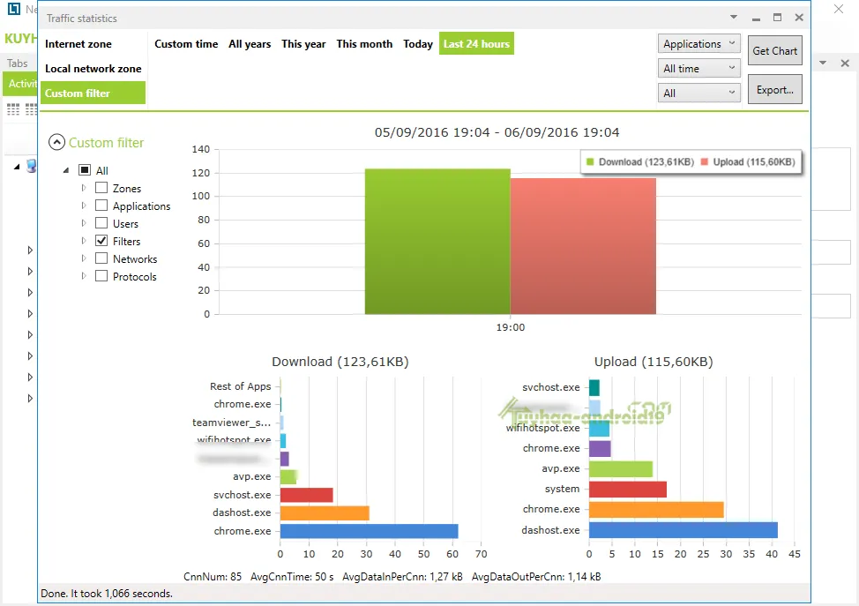Image resolution: width=859 pixels, height=606 pixels.
Task: Uncheck the Filters checkbox
Action: point(101,241)
